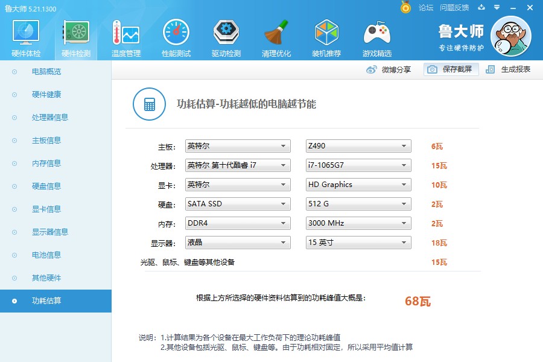This screenshot has height=362, width=543.
Task: Close the 鲁大师 window
Action: [x=530, y=7]
